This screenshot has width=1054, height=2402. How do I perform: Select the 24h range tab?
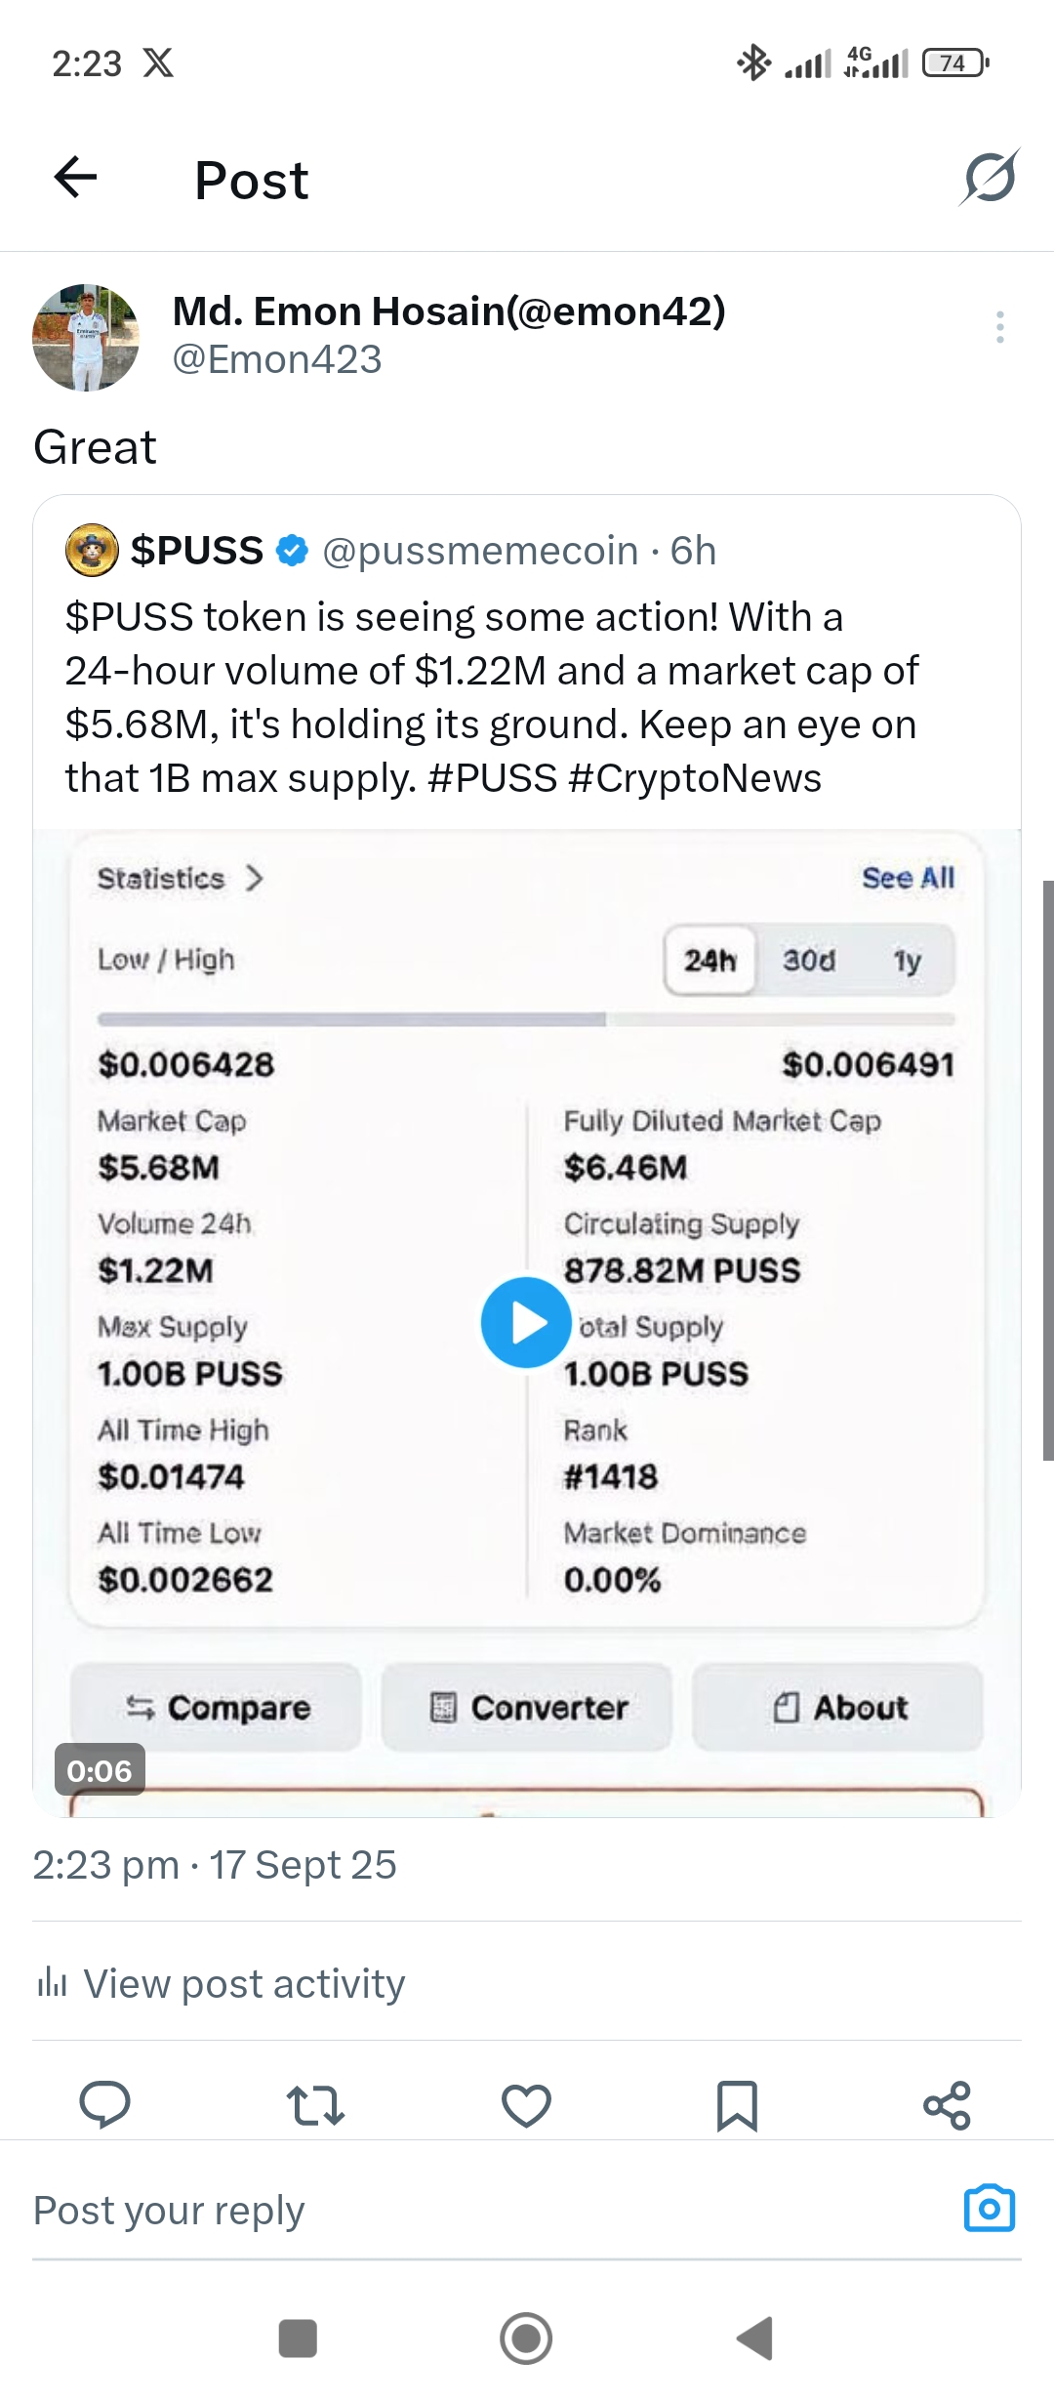[709, 961]
